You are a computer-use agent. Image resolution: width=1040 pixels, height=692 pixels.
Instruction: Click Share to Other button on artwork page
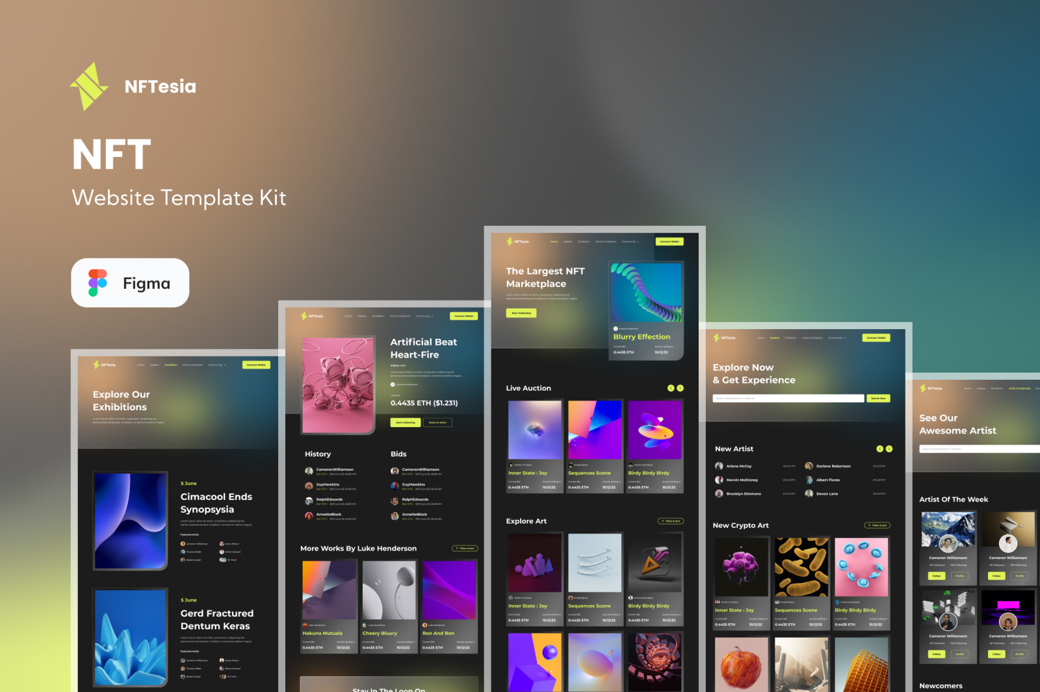pyautogui.click(x=437, y=423)
